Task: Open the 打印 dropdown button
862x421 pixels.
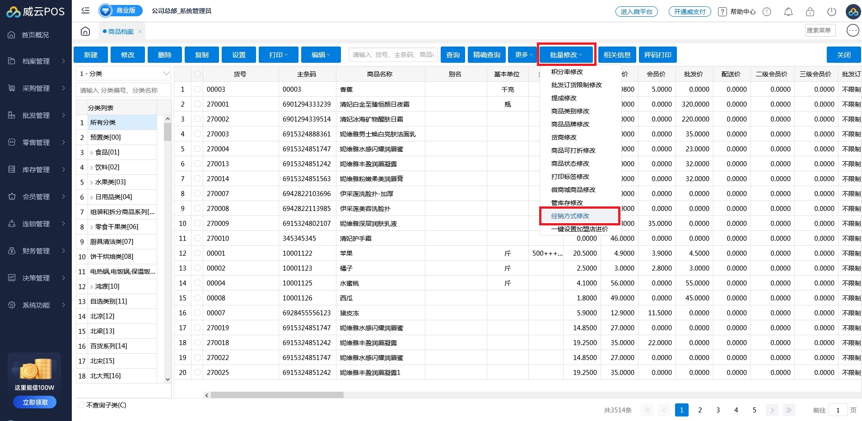Action: pyautogui.click(x=278, y=55)
